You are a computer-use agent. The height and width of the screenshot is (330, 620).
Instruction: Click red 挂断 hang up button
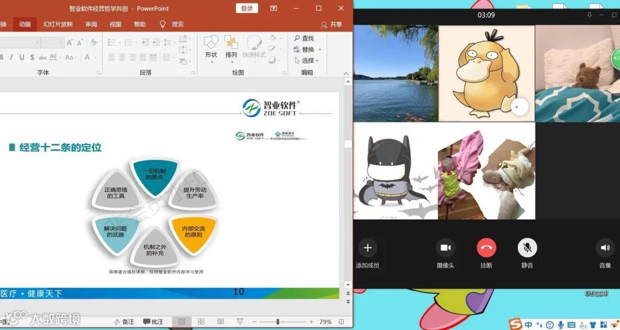click(x=486, y=253)
